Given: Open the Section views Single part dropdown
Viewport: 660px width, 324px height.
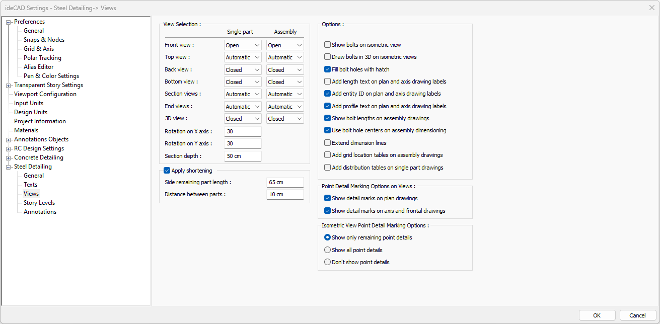Looking at the screenshot, I should 243,94.
